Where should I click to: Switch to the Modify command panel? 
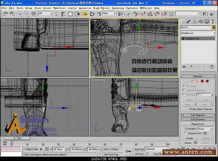click(x=188, y=21)
